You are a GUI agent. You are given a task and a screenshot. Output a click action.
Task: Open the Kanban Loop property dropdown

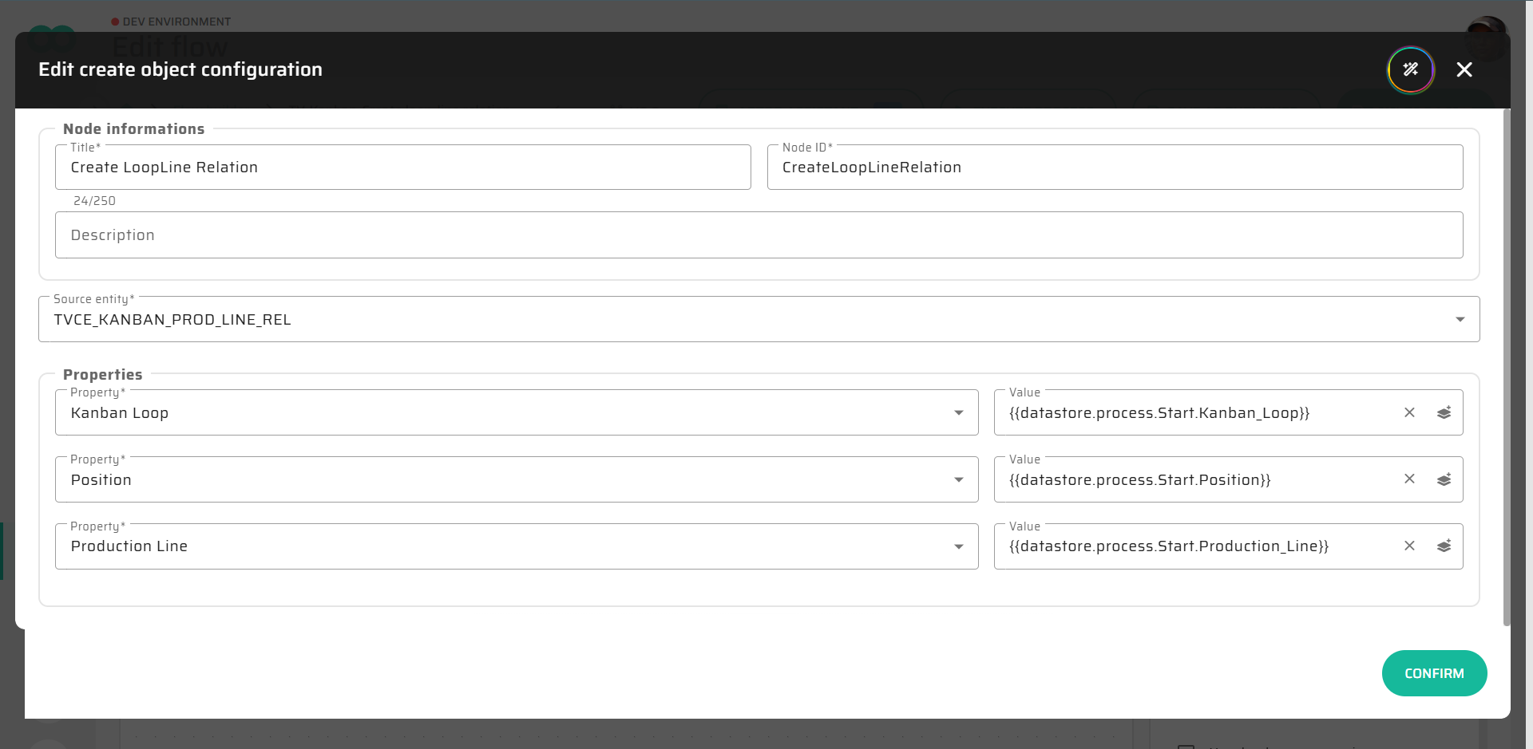click(958, 412)
